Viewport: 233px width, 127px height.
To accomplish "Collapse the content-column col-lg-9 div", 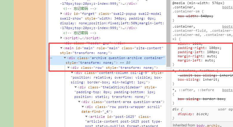I will (72, 73).
